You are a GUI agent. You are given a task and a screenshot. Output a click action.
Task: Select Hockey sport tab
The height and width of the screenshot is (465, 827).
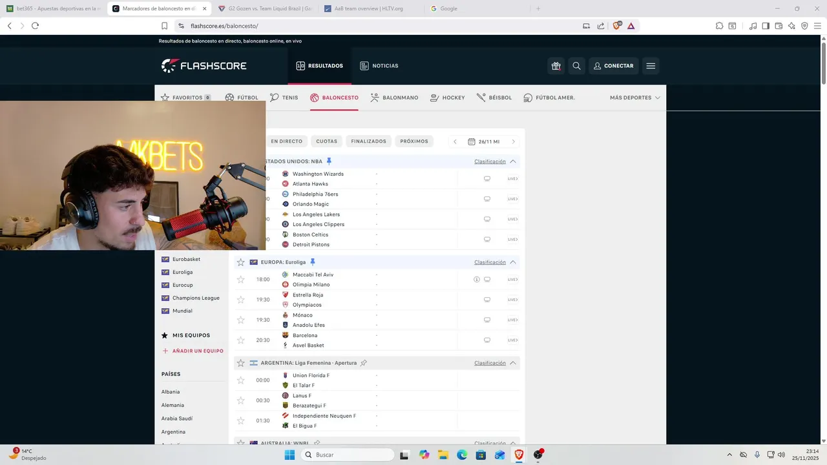[x=447, y=98]
